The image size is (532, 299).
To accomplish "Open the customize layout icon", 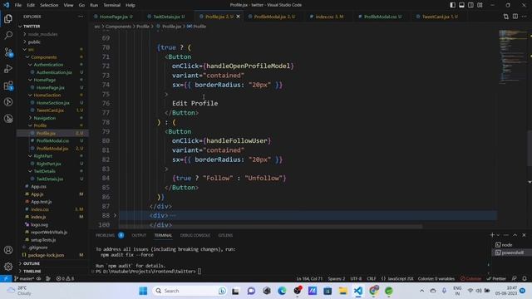I will 480,5.
